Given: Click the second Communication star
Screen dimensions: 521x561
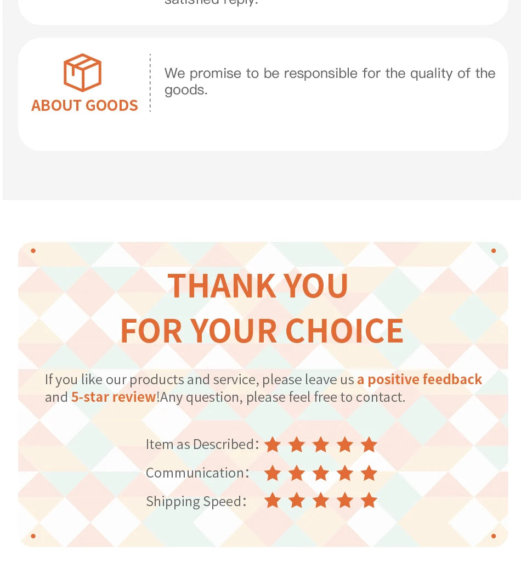Looking at the screenshot, I should coord(297,473).
